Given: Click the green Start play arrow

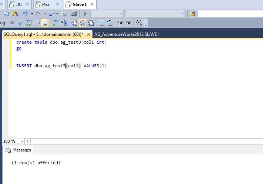Looking at the screenshot, I should pos(85,14).
